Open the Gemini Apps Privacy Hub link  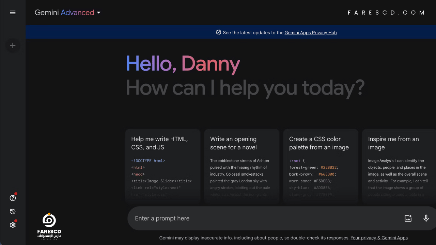[x=311, y=33]
